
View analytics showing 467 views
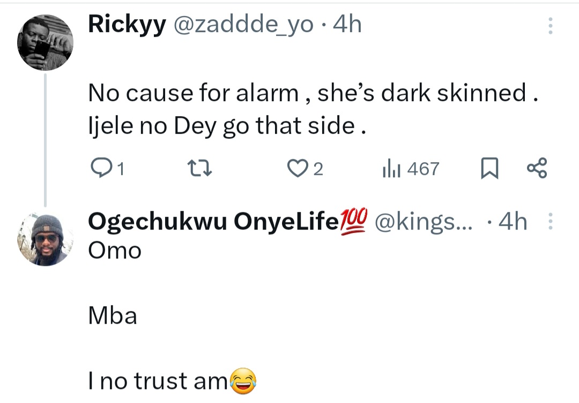tap(411, 170)
